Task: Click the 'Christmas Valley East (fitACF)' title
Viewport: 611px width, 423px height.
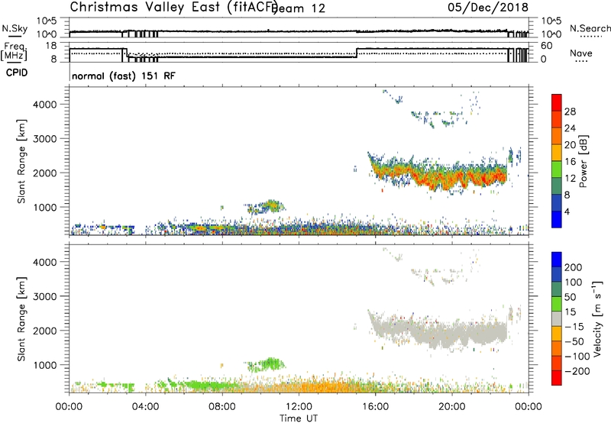Action: (173, 7)
